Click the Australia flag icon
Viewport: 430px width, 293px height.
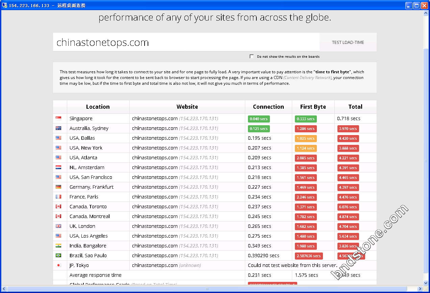pos(58,128)
